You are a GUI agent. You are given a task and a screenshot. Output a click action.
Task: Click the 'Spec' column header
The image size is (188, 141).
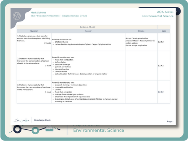(164, 31)
